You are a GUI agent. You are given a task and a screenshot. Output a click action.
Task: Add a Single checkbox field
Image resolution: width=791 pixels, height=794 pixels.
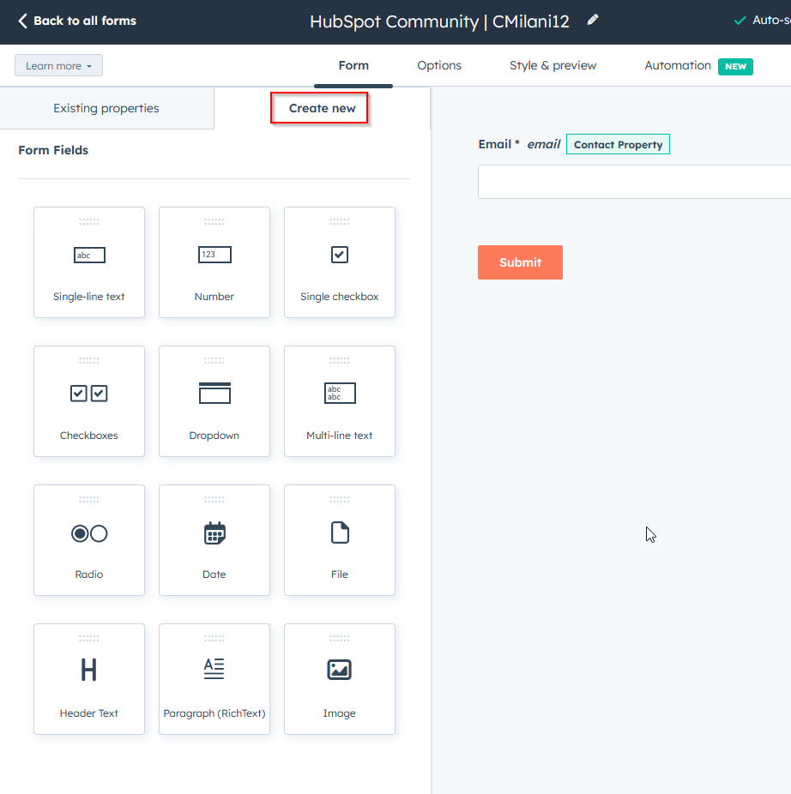[339, 262]
